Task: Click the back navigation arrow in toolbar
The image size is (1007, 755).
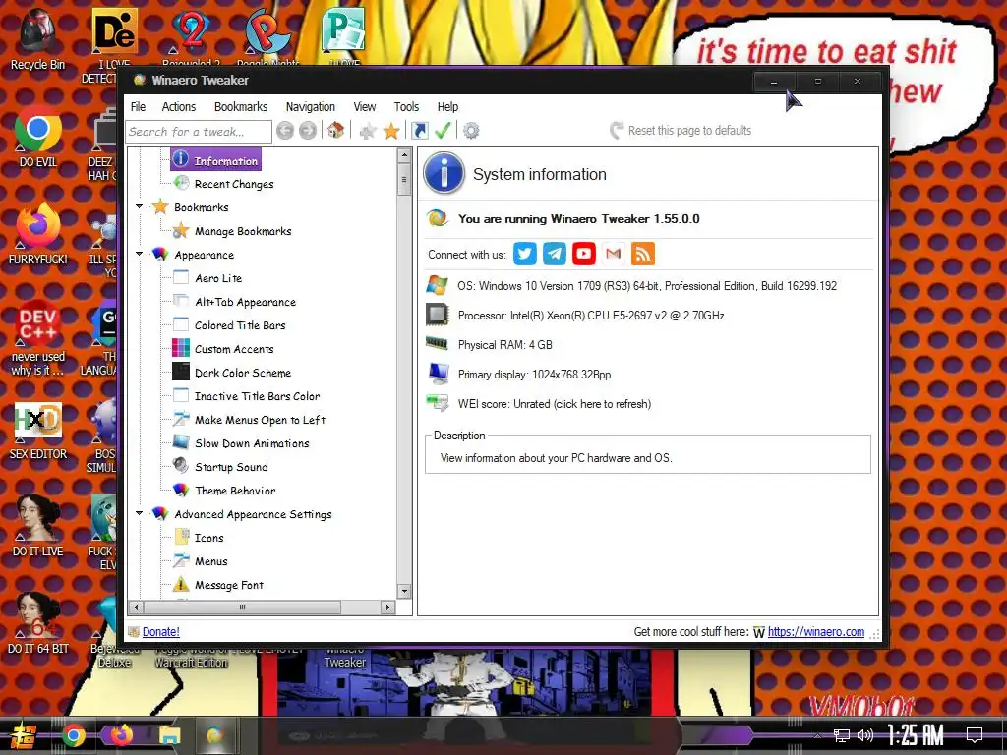Action: click(x=285, y=131)
